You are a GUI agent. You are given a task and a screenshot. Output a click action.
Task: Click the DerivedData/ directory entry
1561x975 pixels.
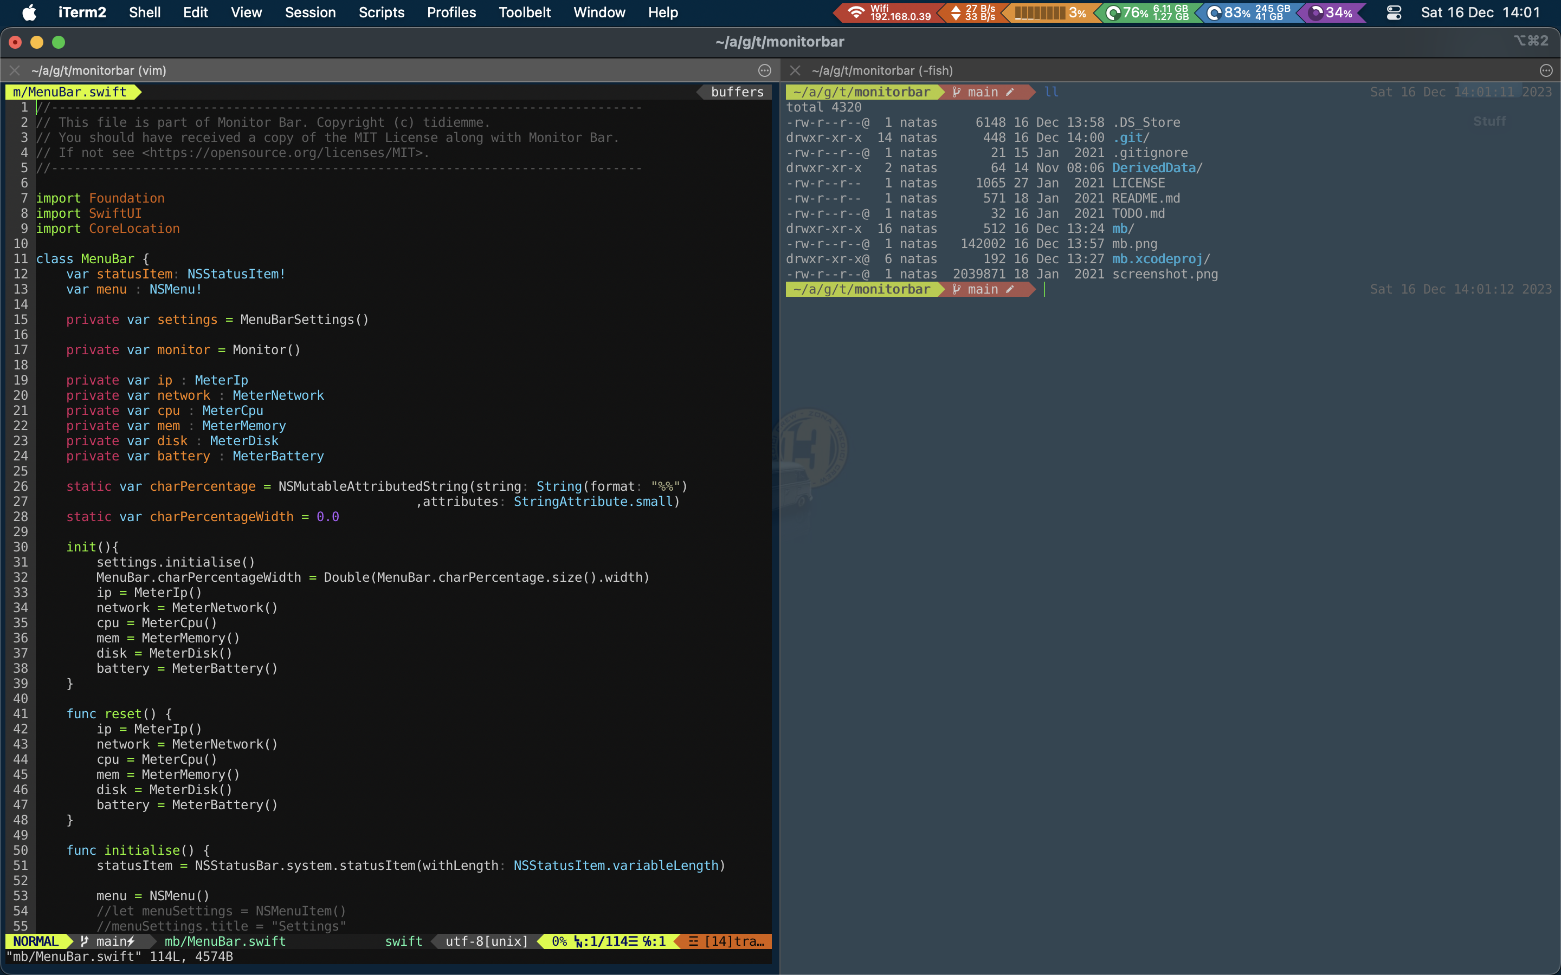[x=1157, y=168]
